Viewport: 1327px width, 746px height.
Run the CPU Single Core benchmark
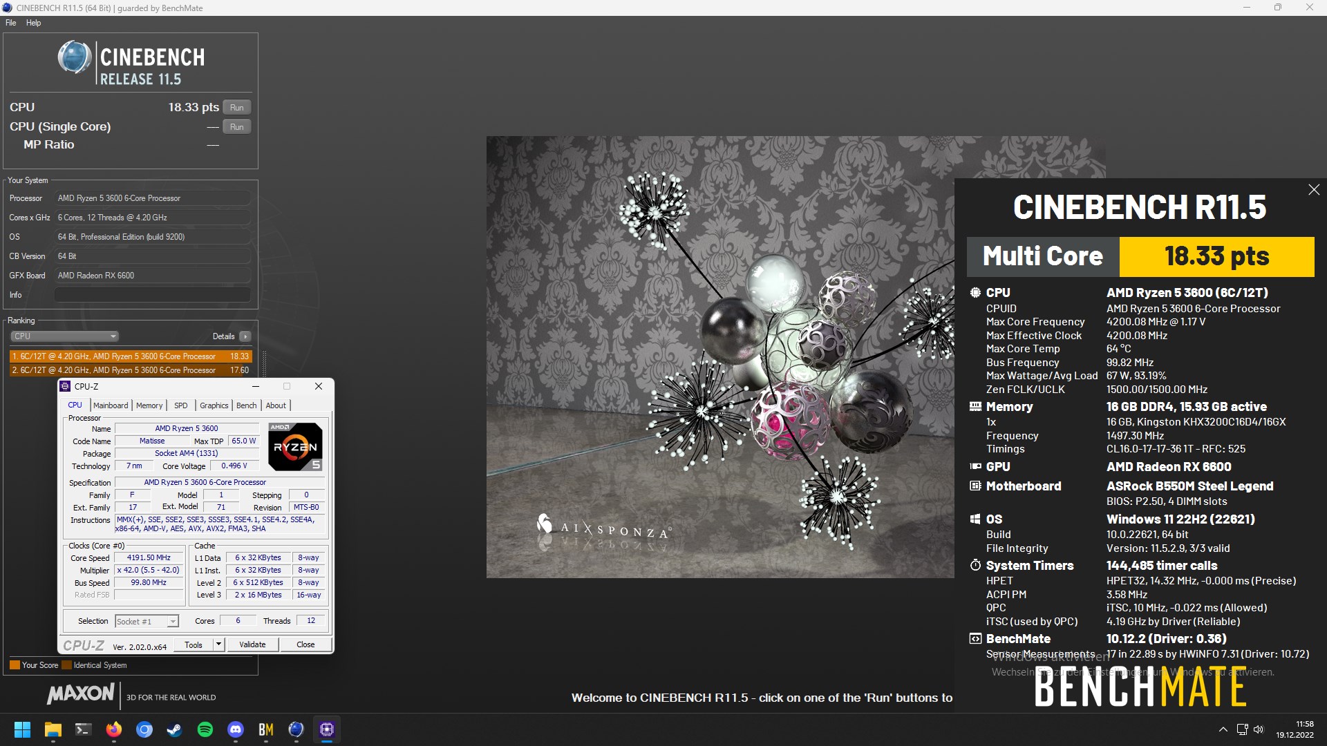[237, 127]
